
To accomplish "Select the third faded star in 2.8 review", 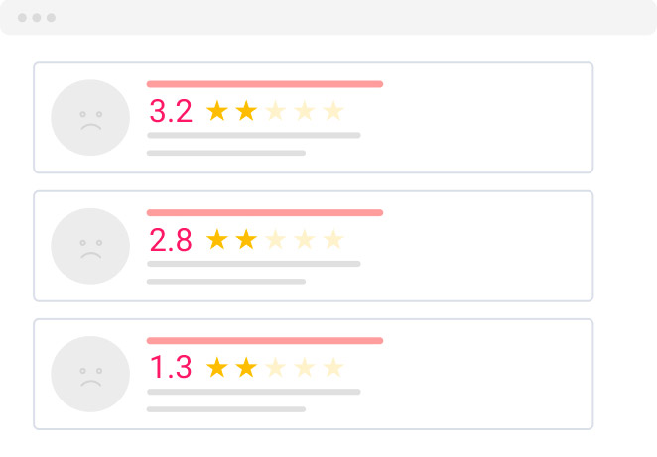I will 275,239.
